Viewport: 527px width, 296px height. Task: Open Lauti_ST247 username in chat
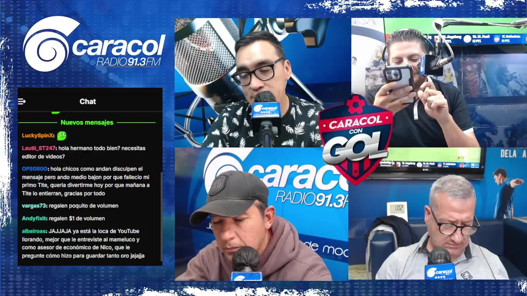39,148
